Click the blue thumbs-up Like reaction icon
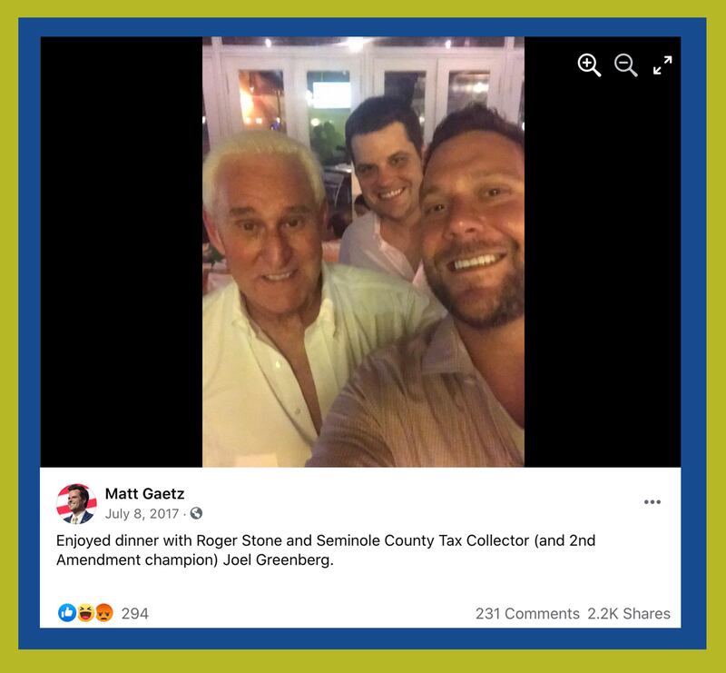Image resolution: width=726 pixels, height=673 pixels. (x=67, y=613)
